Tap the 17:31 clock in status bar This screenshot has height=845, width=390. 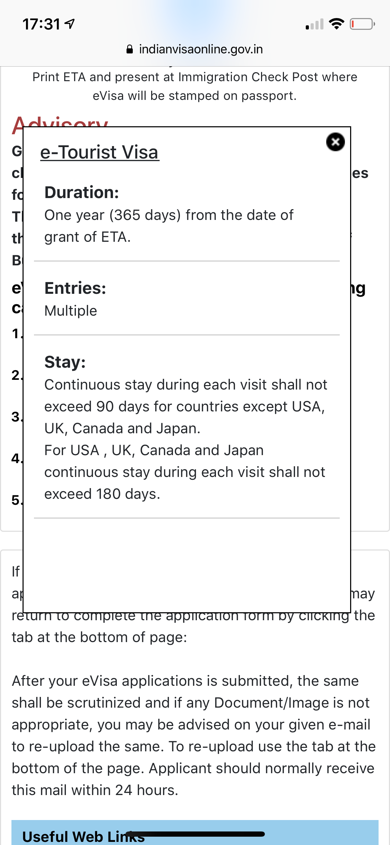pyautogui.click(x=42, y=24)
